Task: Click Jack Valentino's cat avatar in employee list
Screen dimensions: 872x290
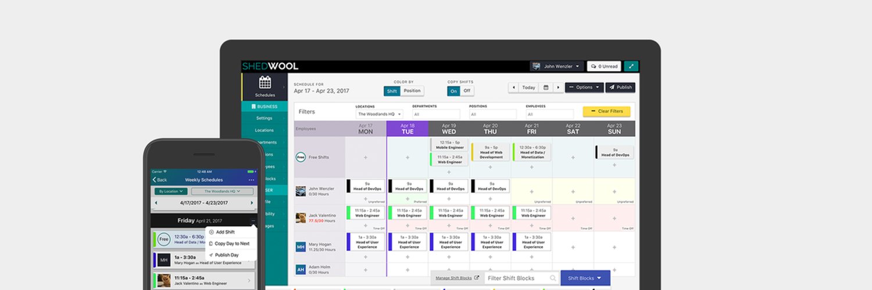Action: [301, 218]
